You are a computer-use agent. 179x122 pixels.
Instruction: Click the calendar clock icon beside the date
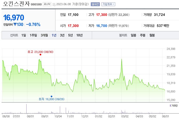(54, 5)
